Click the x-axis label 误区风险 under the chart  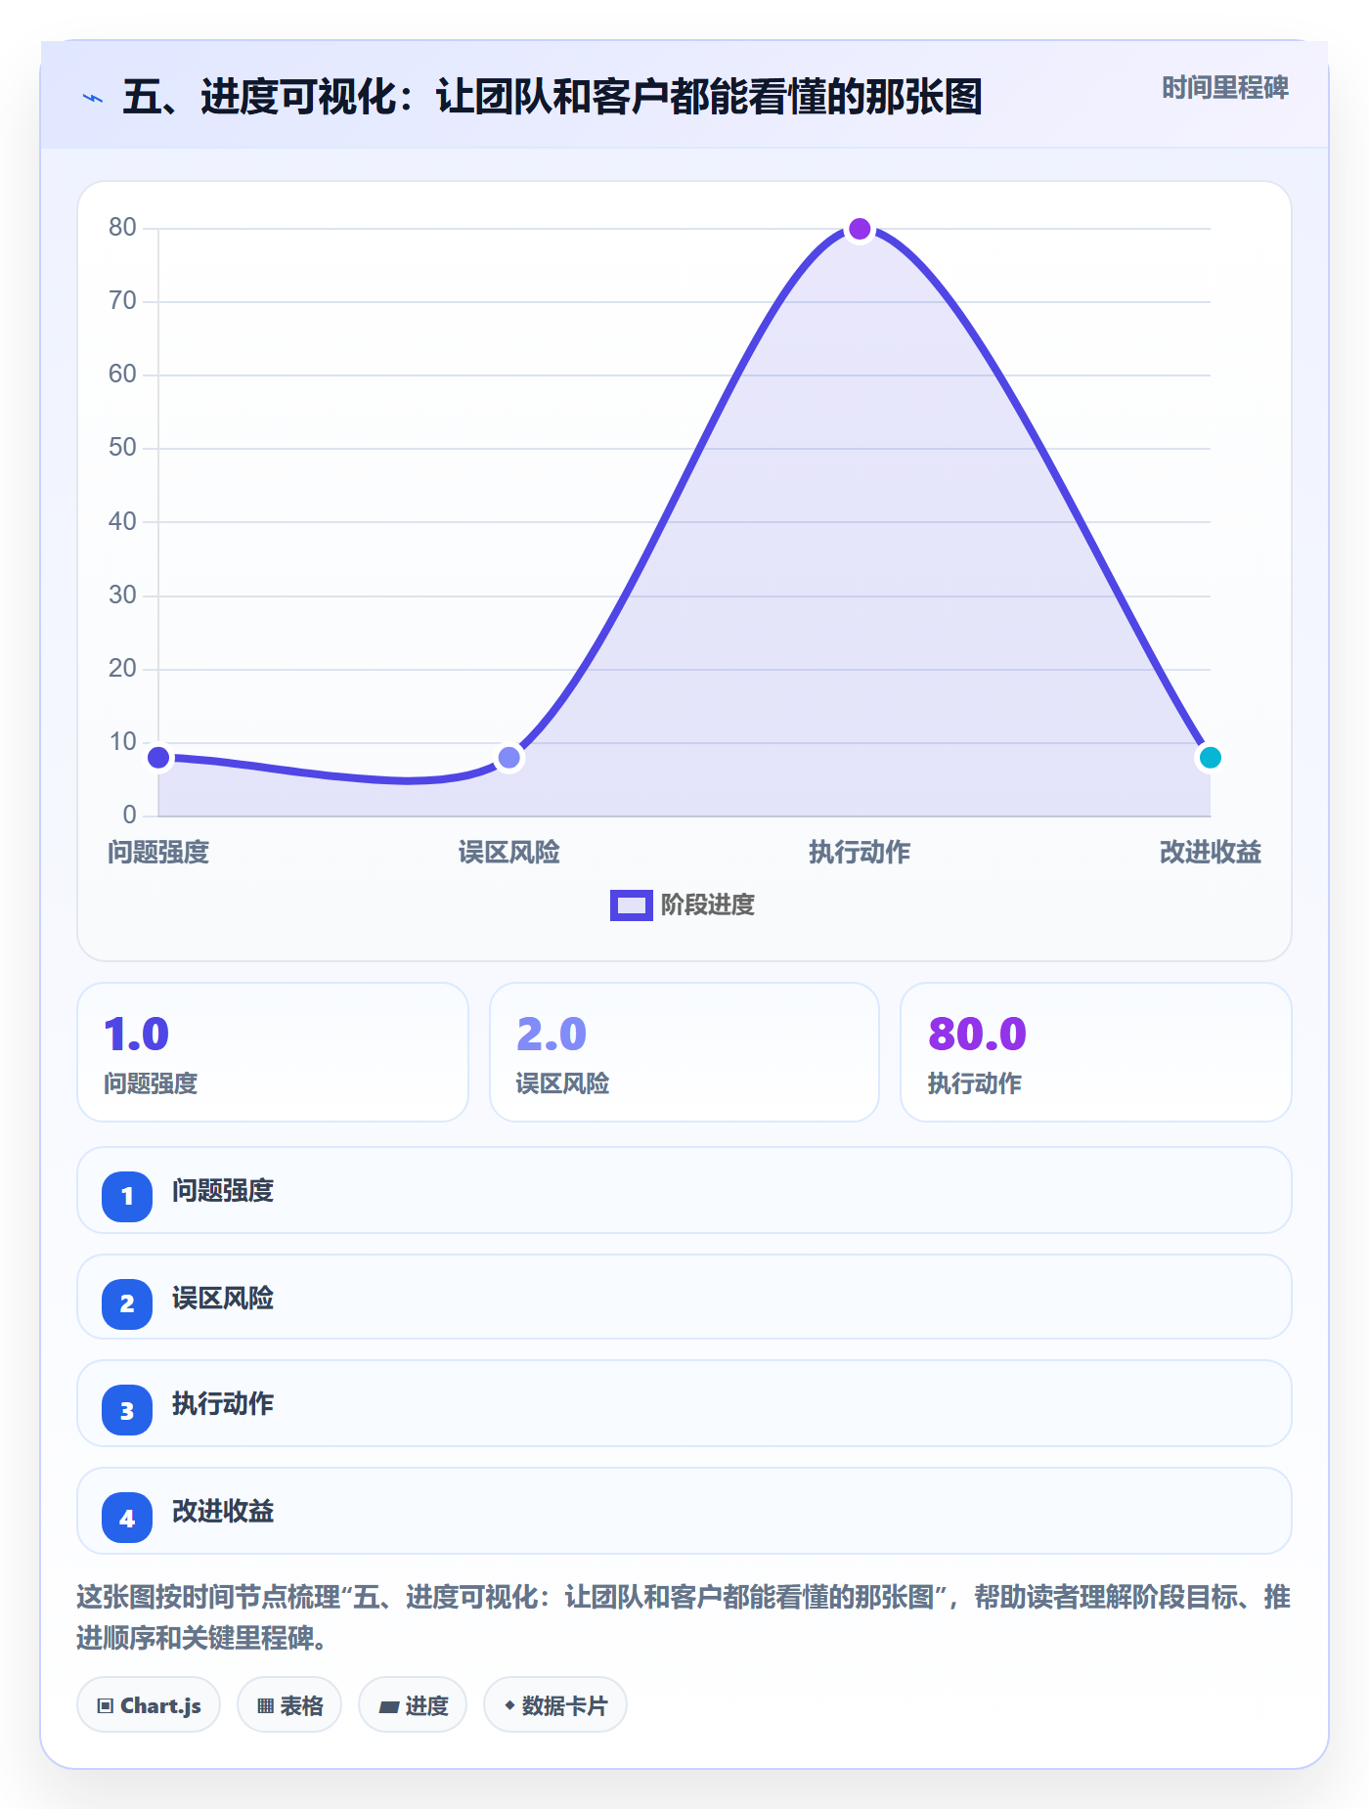pyautogui.click(x=509, y=853)
